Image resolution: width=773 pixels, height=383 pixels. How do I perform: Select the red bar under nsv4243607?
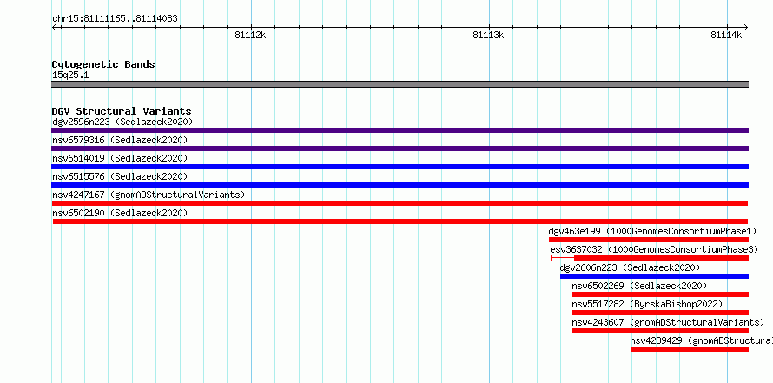pos(660,331)
